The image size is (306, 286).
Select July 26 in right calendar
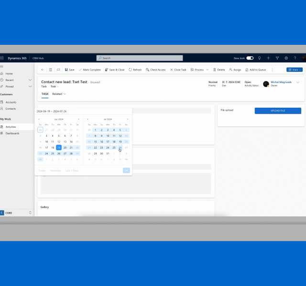[x=120, y=147]
